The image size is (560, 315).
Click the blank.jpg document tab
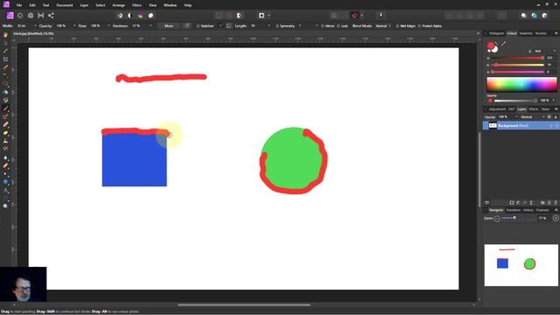coord(33,33)
